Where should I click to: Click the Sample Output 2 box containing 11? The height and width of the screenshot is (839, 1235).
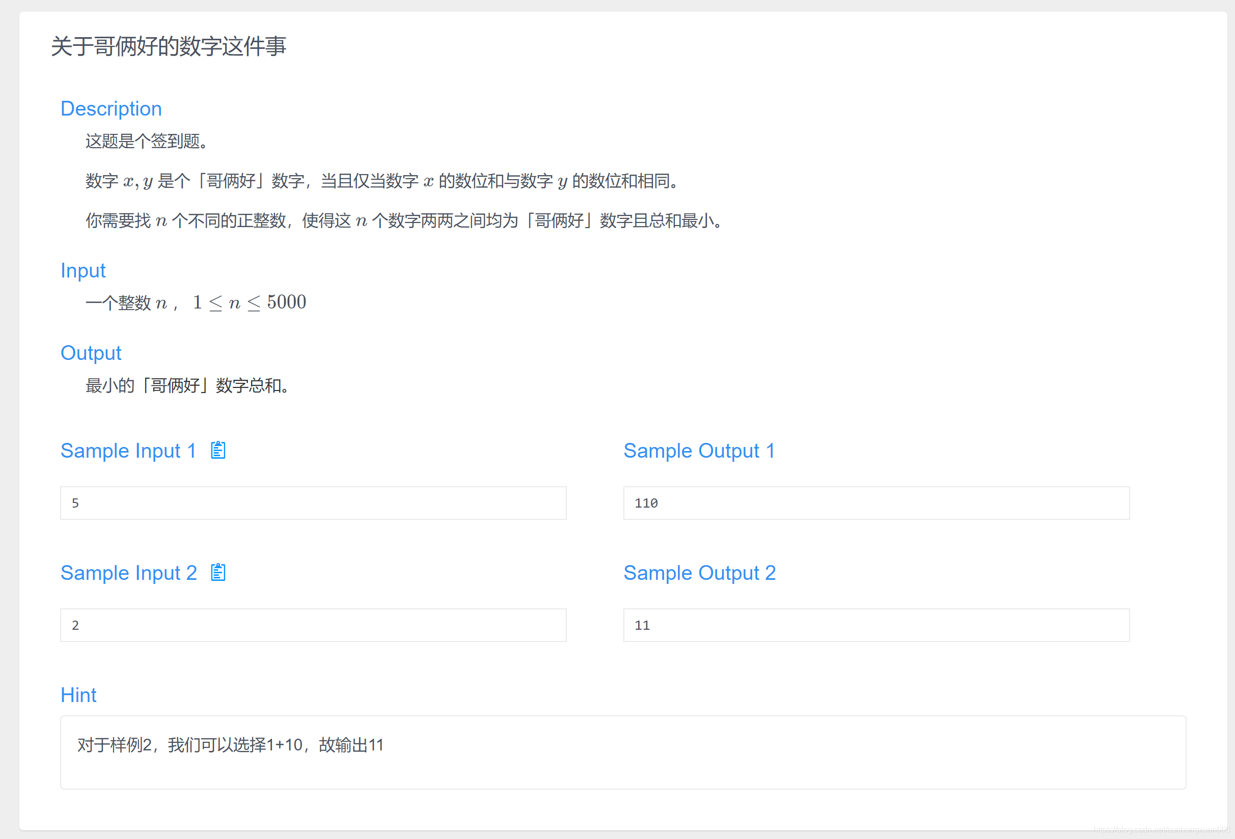click(x=876, y=625)
